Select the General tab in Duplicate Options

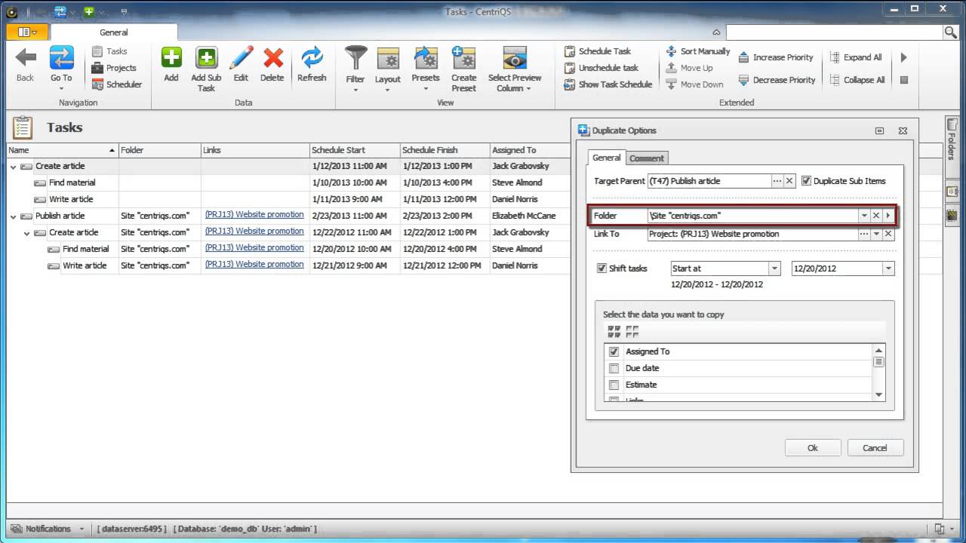[x=606, y=158]
